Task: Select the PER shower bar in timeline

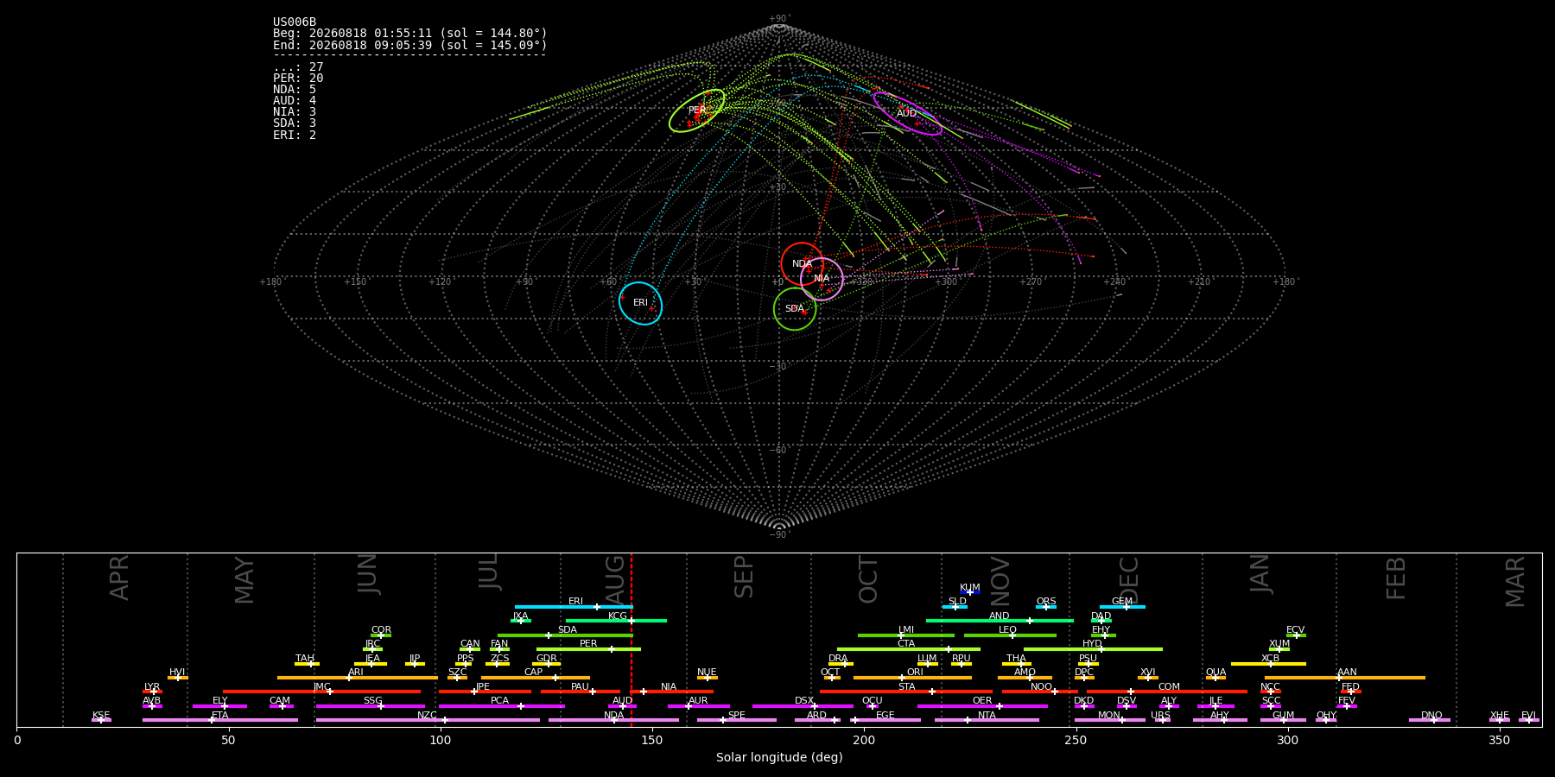Action: [588, 649]
